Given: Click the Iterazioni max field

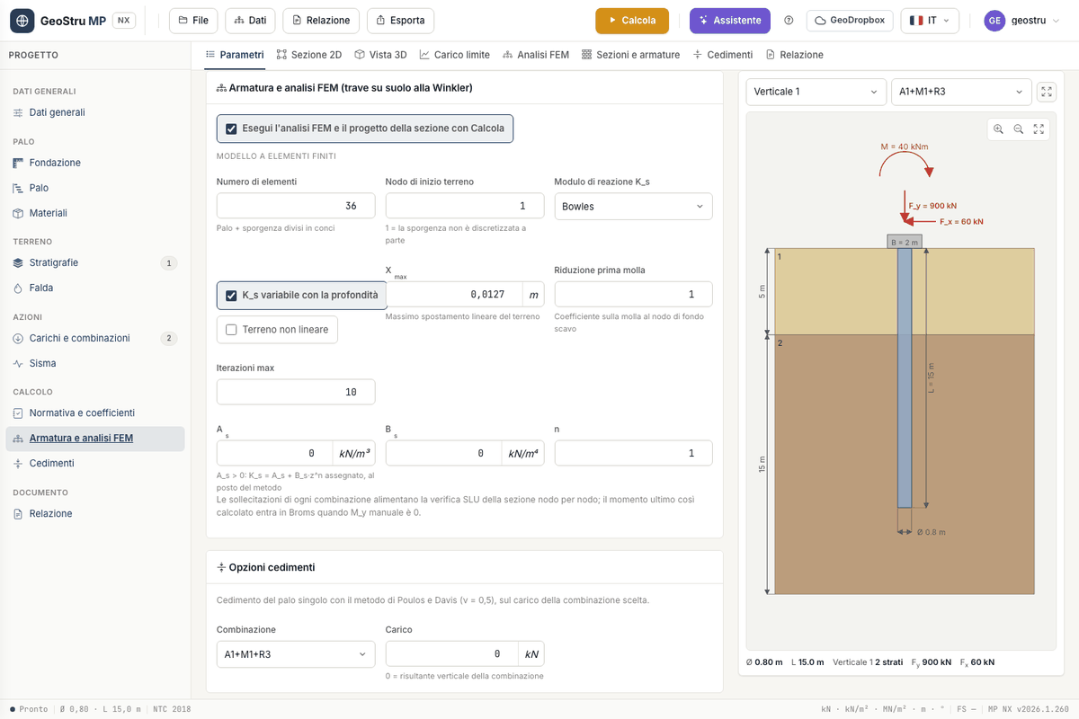Looking at the screenshot, I should (x=296, y=392).
